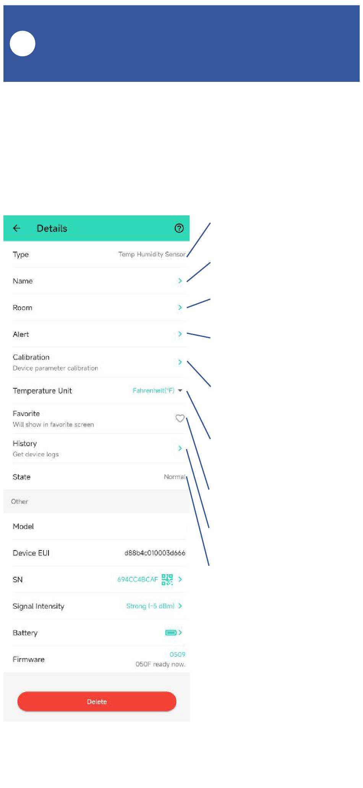This screenshot has width=363, height=788.
Task: Open Signal Intensity Strong details
Action: [150, 606]
